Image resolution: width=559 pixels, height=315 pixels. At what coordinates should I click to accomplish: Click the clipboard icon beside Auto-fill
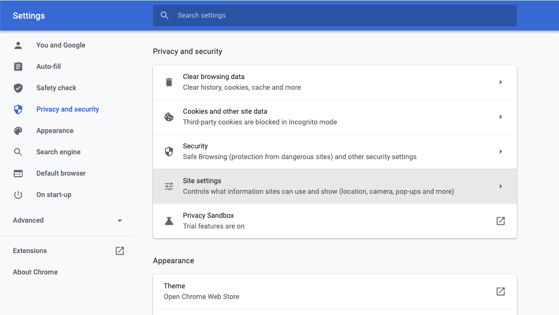(x=18, y=67)
